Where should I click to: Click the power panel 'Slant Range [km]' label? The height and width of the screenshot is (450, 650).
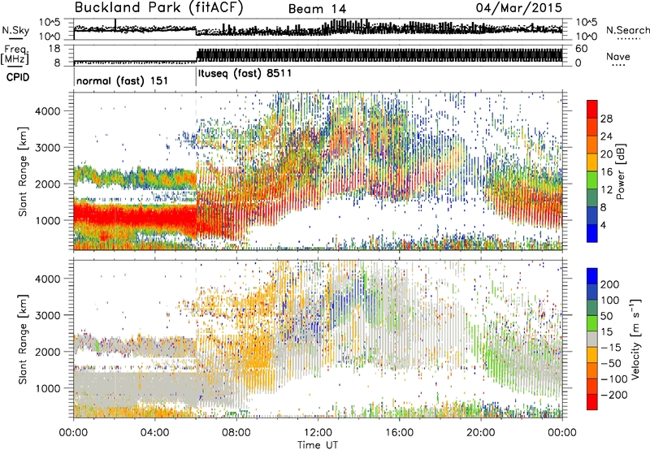[23, 171]
